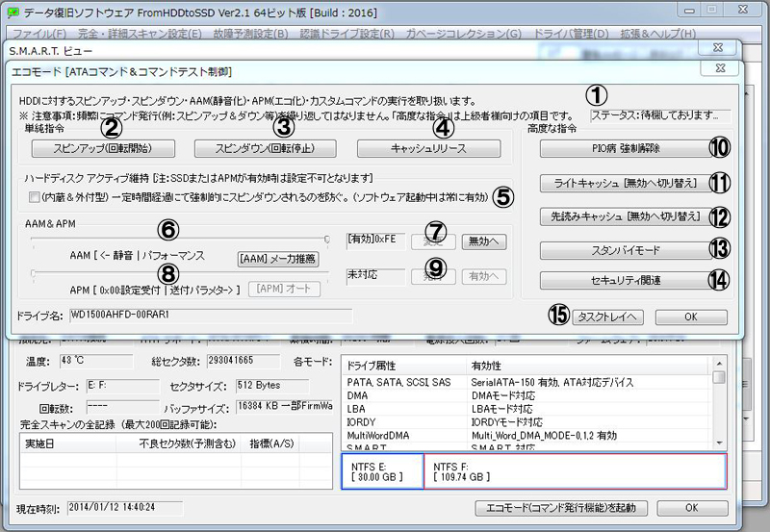The width and height of the screenshot is (770, 532).
Task: Click バッファサイズ field 16384 KB
Action: pyautogui.click(x=284, y=407)
